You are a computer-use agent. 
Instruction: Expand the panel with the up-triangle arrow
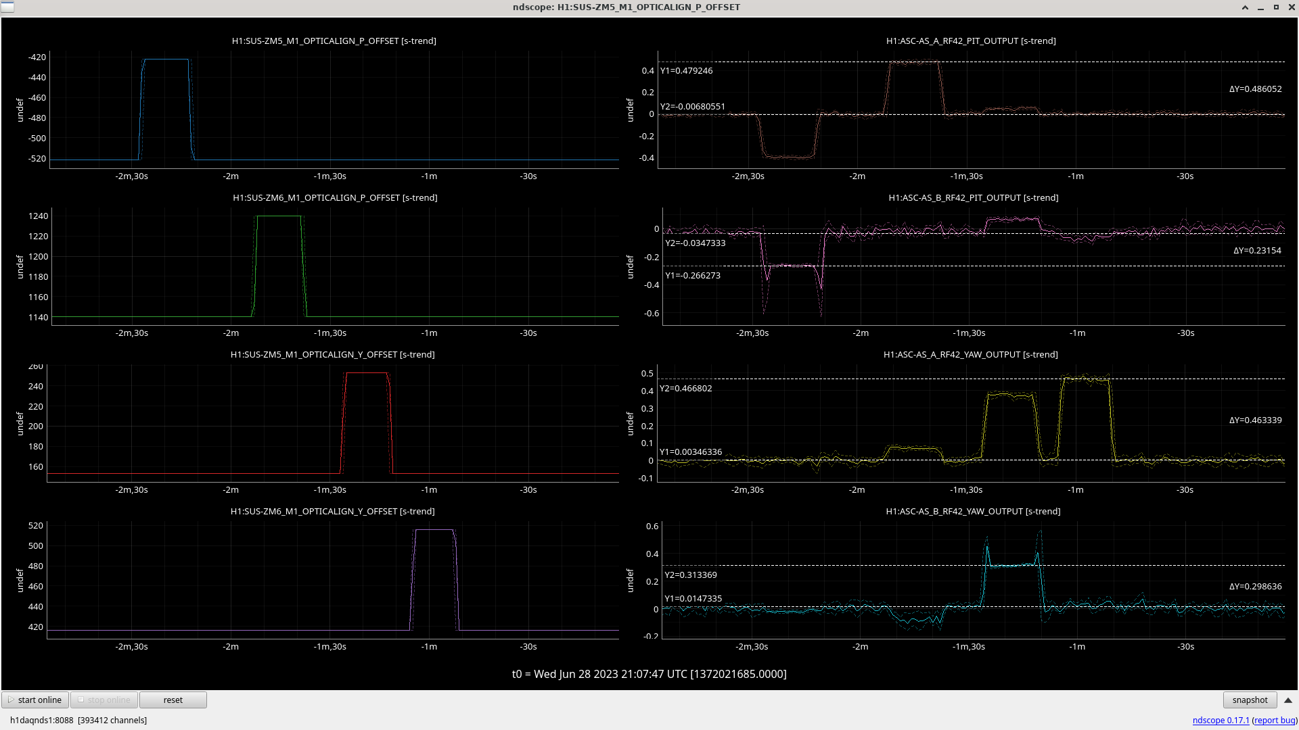pos(1288,700)
